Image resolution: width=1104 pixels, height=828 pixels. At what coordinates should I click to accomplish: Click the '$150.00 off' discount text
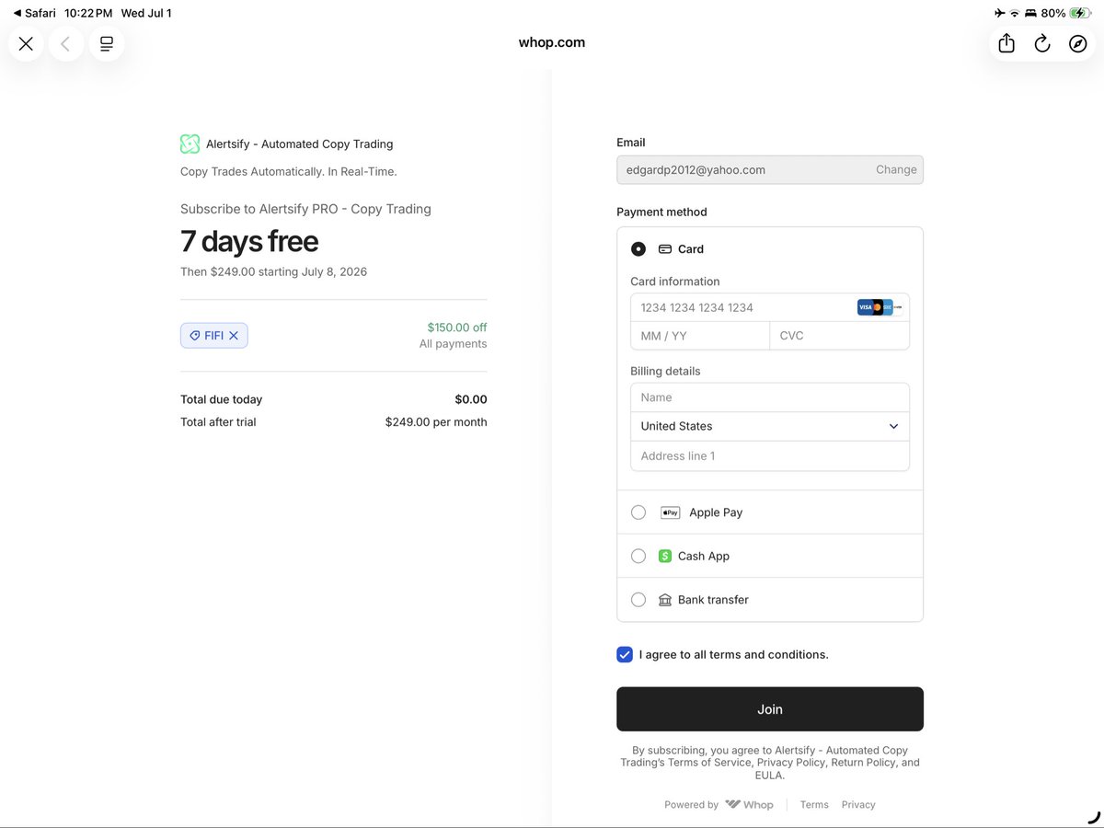tap(457, 327)
